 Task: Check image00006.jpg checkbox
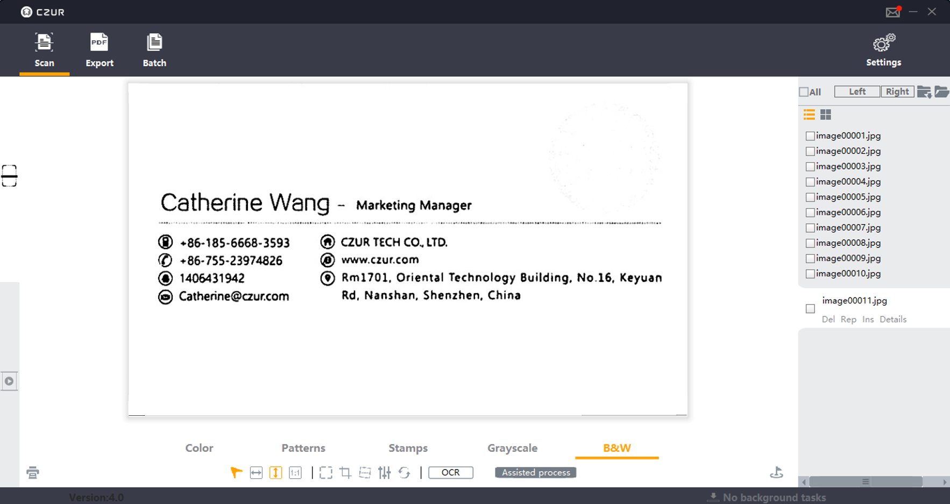click(x=810, y=212)
